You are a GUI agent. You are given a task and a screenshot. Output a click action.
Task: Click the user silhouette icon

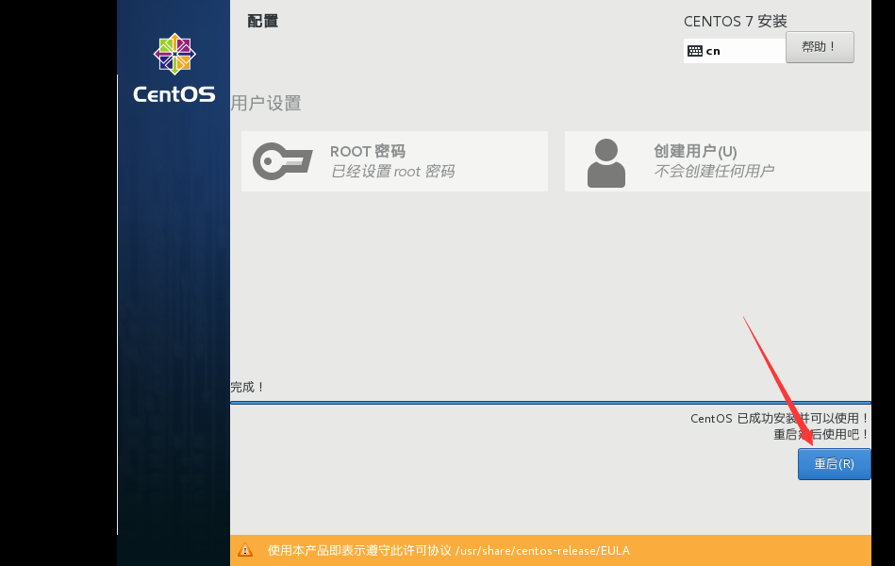click(x=606, y=163)
